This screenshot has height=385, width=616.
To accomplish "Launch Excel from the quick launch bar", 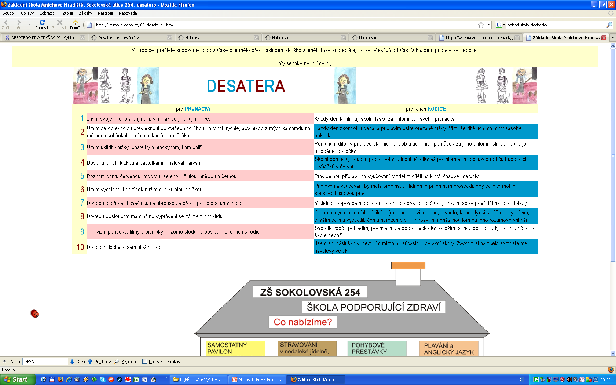I will coord(136,379).
